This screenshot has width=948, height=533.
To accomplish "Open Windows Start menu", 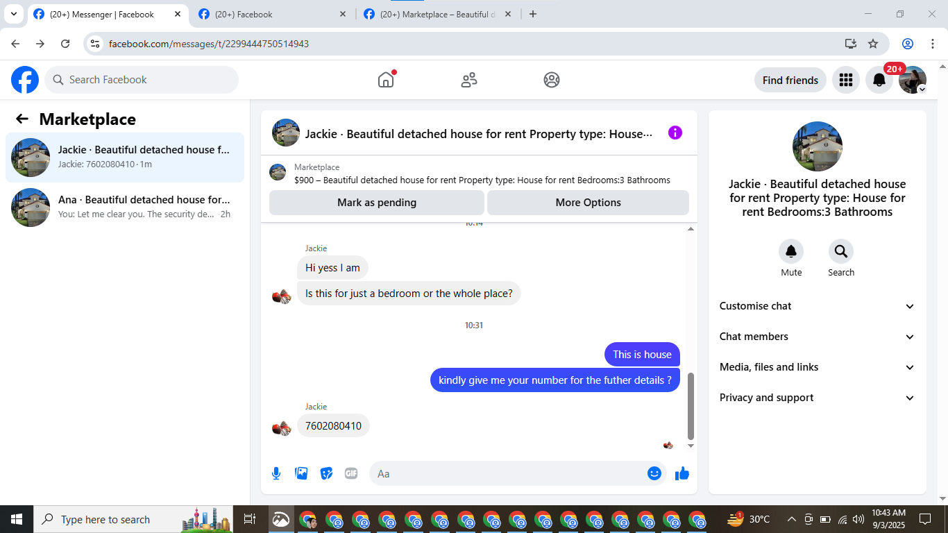I will click(16, 519).
